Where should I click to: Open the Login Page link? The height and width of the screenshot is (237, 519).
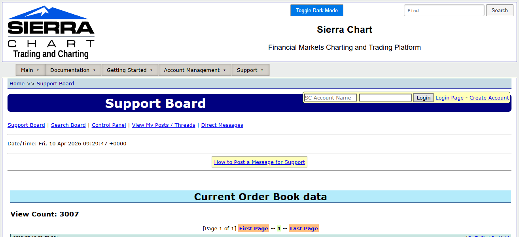click(449, 98)
